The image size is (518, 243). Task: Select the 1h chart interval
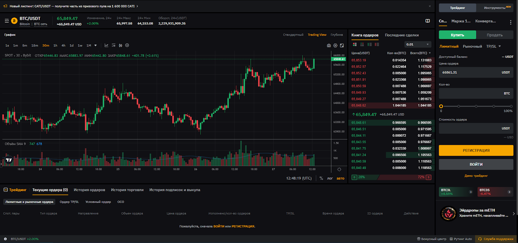click(55, 46)
